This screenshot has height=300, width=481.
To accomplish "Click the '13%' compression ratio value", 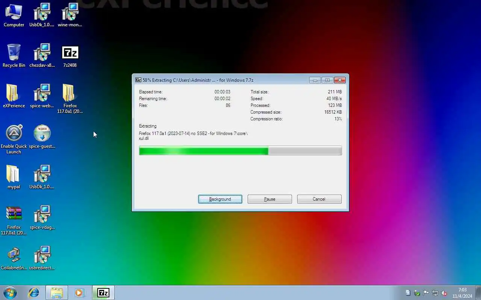I will point(338,119).
